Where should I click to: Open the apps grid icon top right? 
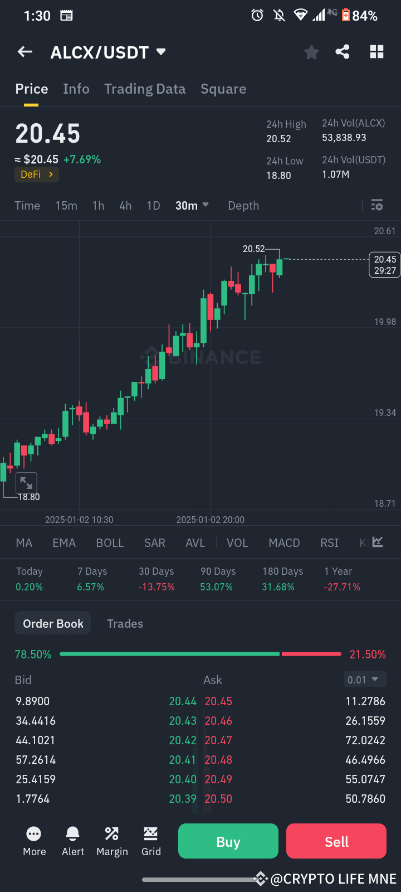tap(376, 51)
